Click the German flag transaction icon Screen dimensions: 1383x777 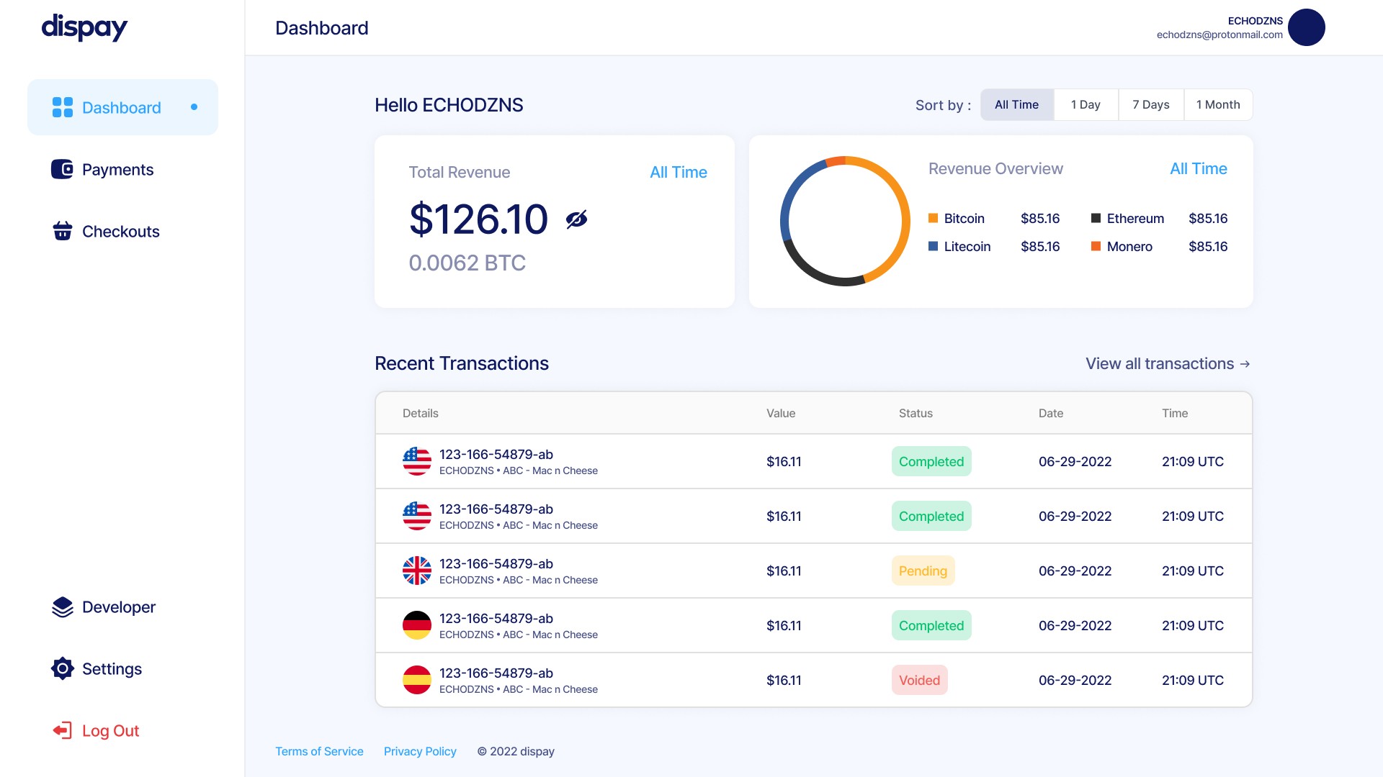pos(417,625)
